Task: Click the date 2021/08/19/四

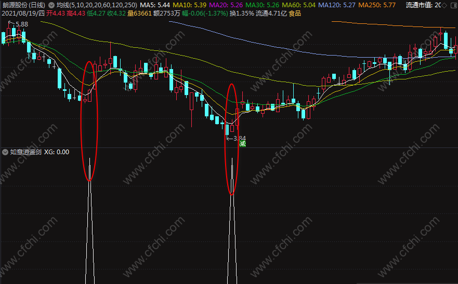Action: coord(23,13)
